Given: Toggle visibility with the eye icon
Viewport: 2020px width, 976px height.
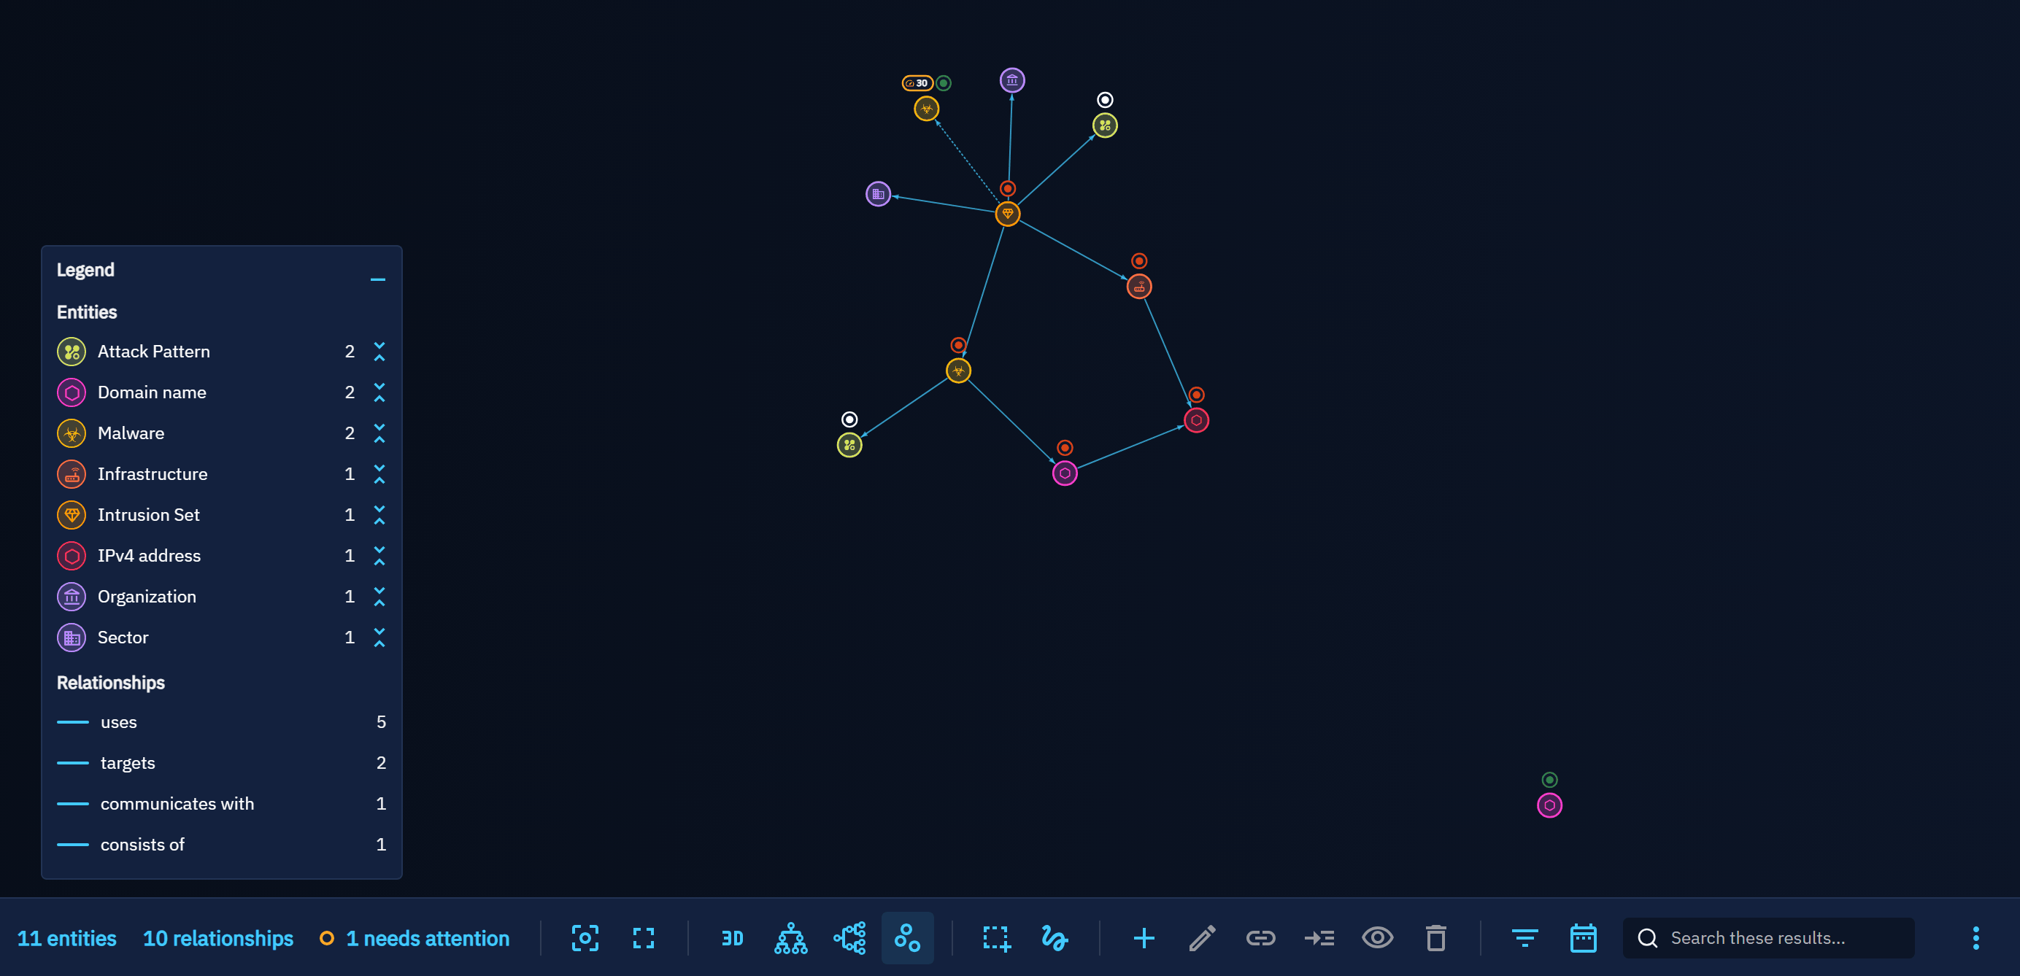Looking at the screenshot, I should coord(1377,937).
